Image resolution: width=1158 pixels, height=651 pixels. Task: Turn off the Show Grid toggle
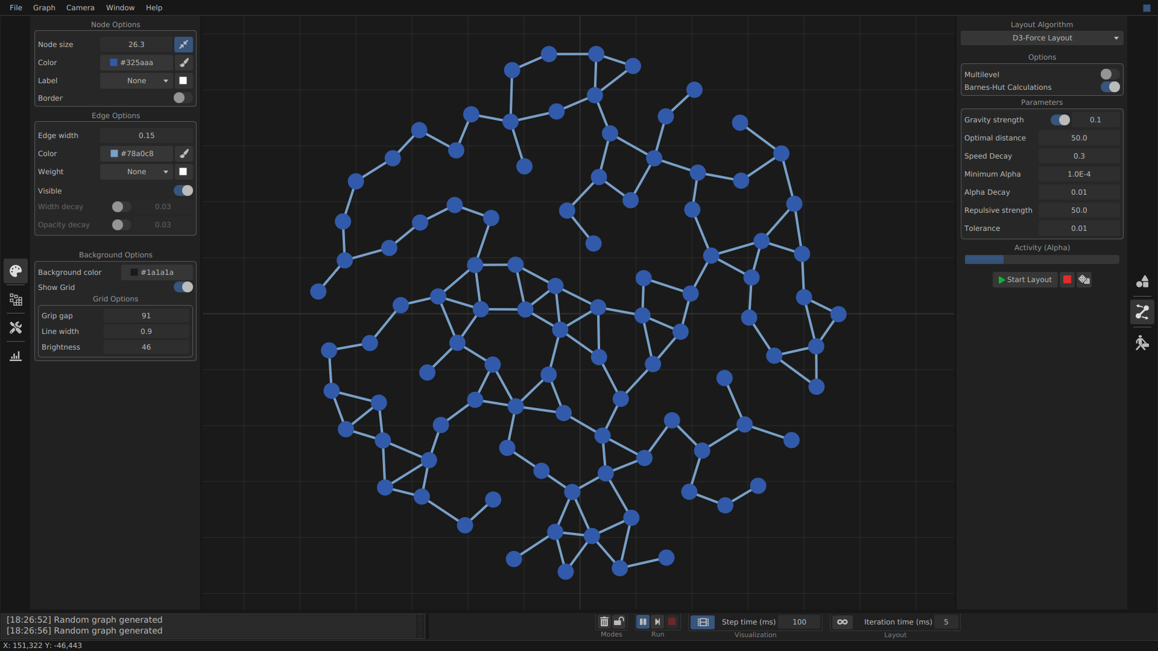pos(183,288)
